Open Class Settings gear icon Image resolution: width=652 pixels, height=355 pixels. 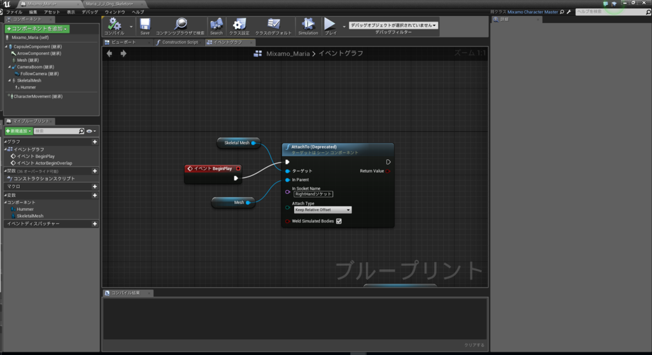(239, 24)
